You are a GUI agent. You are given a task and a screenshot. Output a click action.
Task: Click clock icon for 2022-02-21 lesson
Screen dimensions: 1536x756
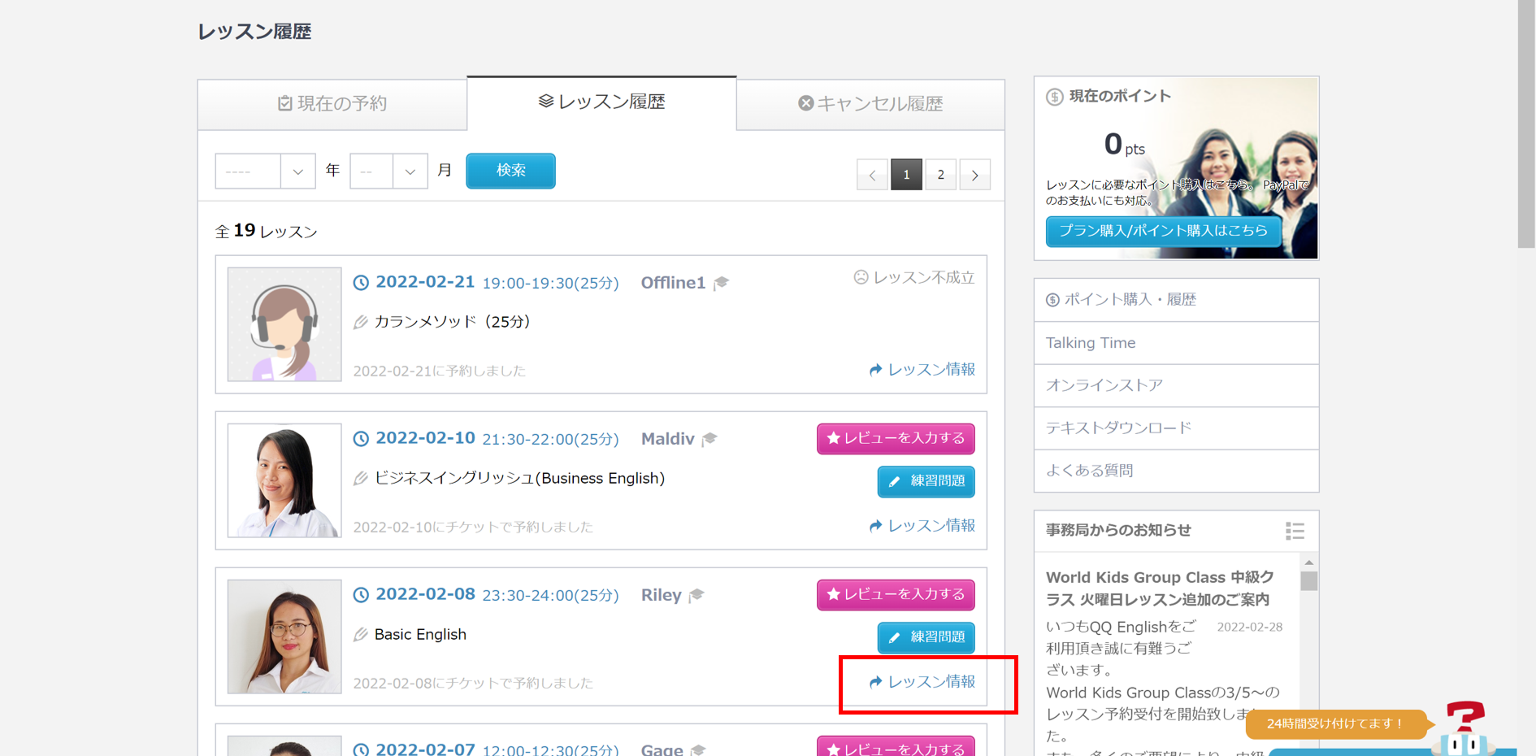coord(361,283)
